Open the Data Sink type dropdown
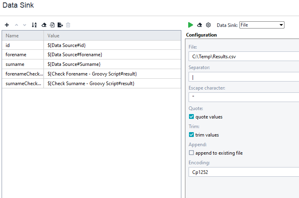The image size is (299, 198). point(262,25)
